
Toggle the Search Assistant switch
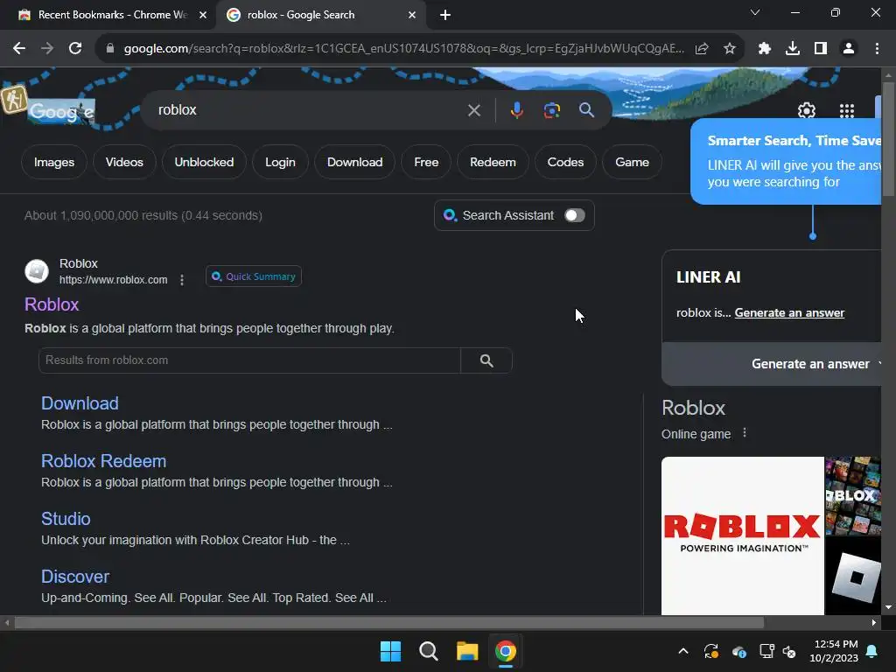click(x=574, y=215)
